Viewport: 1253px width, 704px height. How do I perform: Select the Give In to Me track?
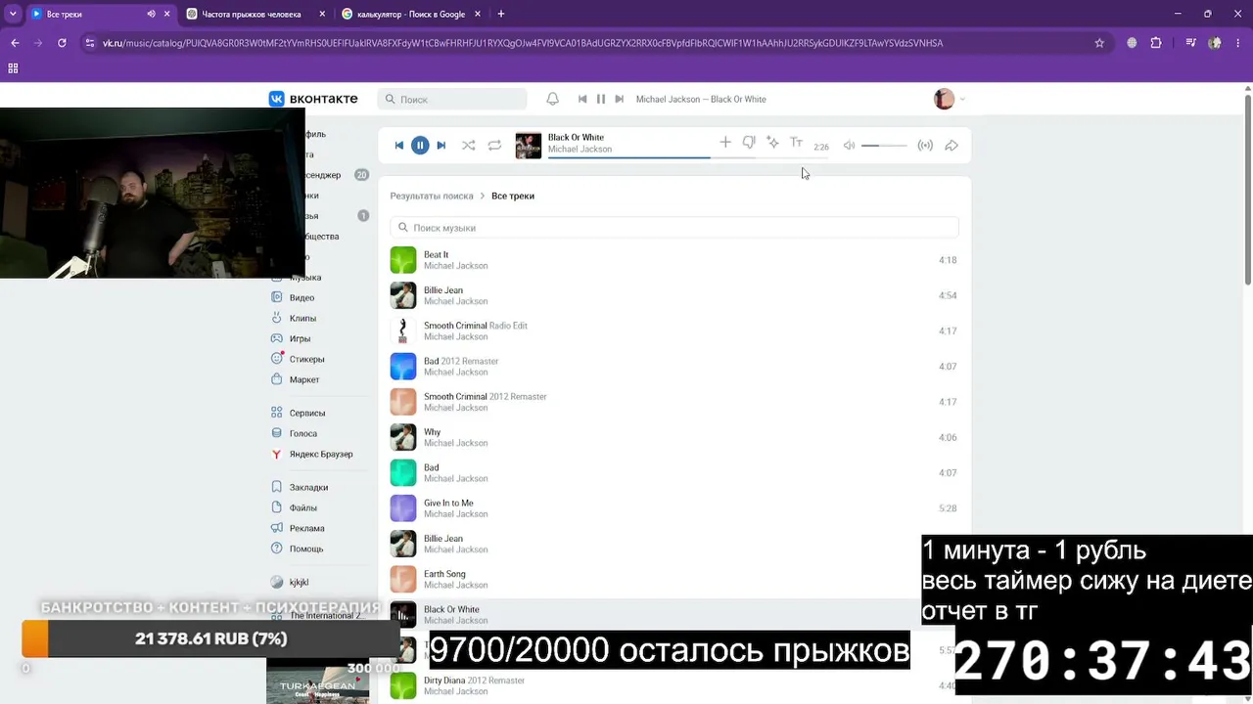coord(674,508)
